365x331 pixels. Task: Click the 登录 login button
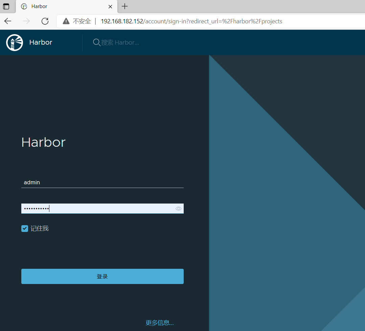tap(102, 276)
